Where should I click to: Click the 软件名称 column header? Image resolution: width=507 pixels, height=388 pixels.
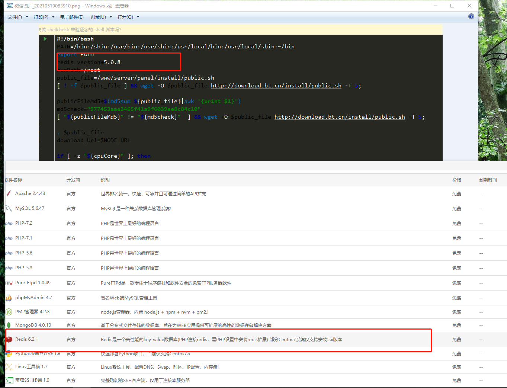pos(13,180)
